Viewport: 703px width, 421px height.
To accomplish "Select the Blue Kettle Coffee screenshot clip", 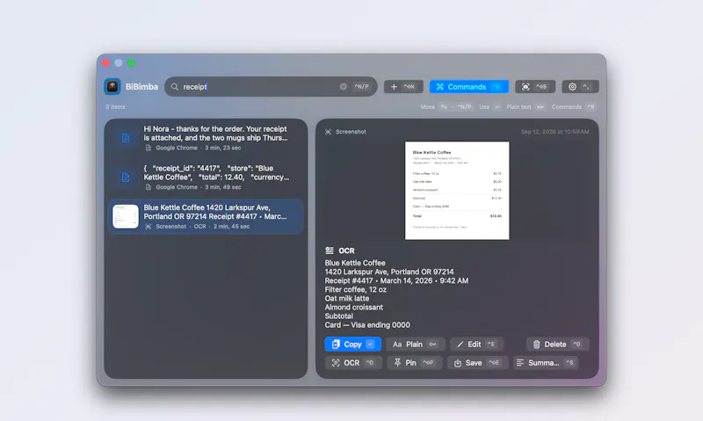I will point(206,216).
